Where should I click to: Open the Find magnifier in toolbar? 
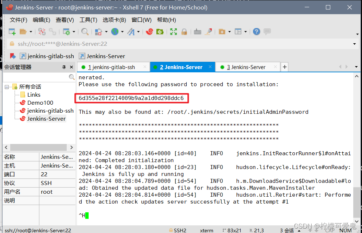(x=85, y=32)
